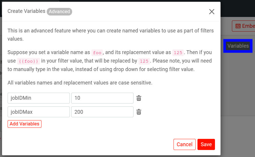This screenshot has width=255, height=157.
Task: Cancel the variable changes
Action: tap(184, 144)
